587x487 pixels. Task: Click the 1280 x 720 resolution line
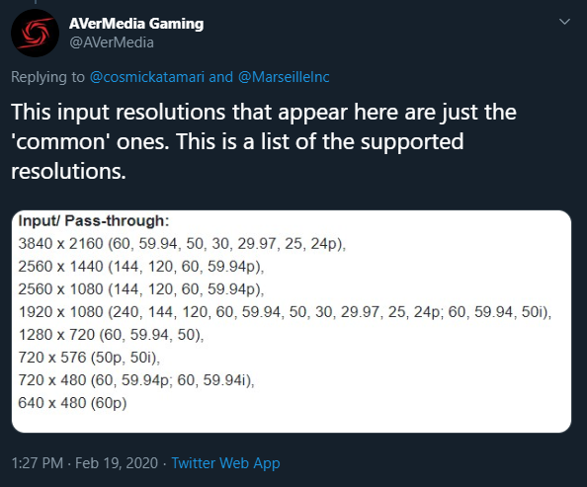pyautogui.click(x=111, y=335)
